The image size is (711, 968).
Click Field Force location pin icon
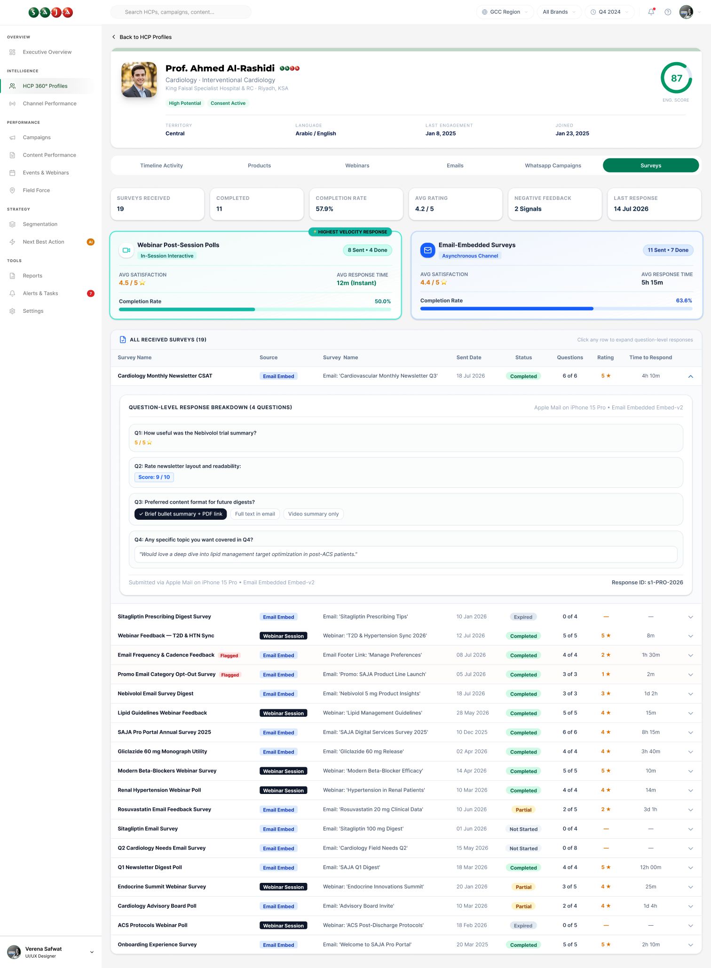pyautogui.click(x=12, y=190)
